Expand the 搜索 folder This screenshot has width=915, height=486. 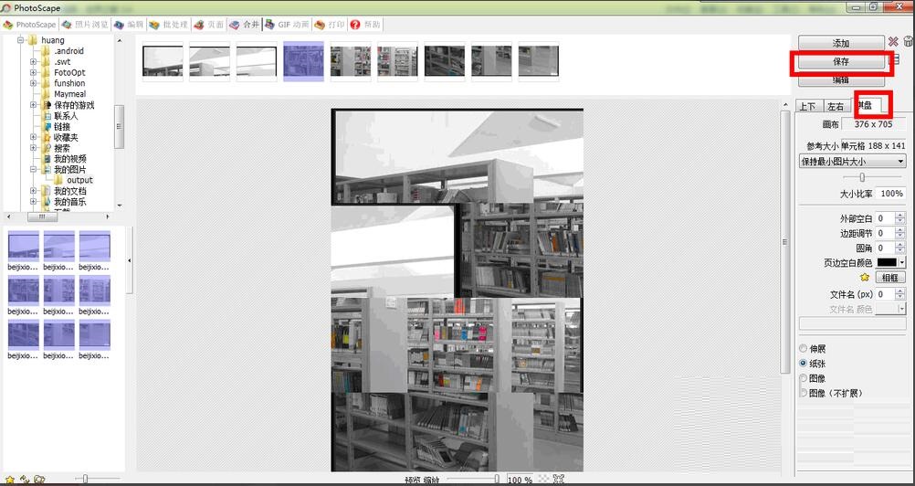click(x=33, y=148)
